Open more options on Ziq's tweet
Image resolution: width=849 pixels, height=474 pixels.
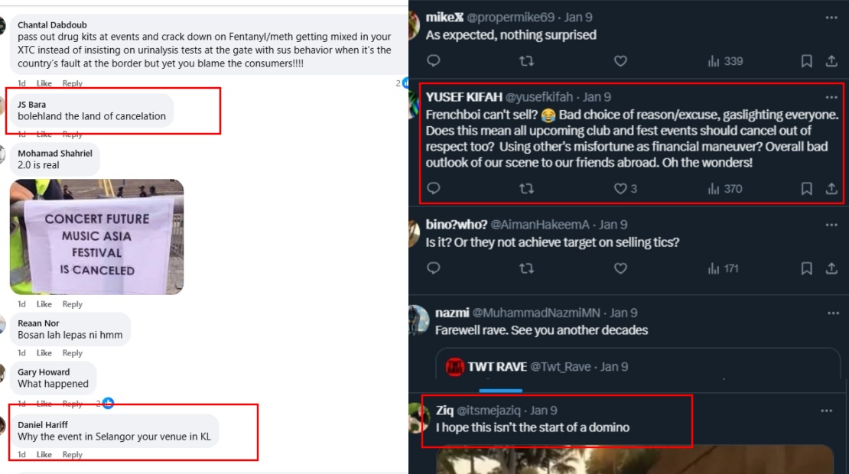tap(826, 411)
